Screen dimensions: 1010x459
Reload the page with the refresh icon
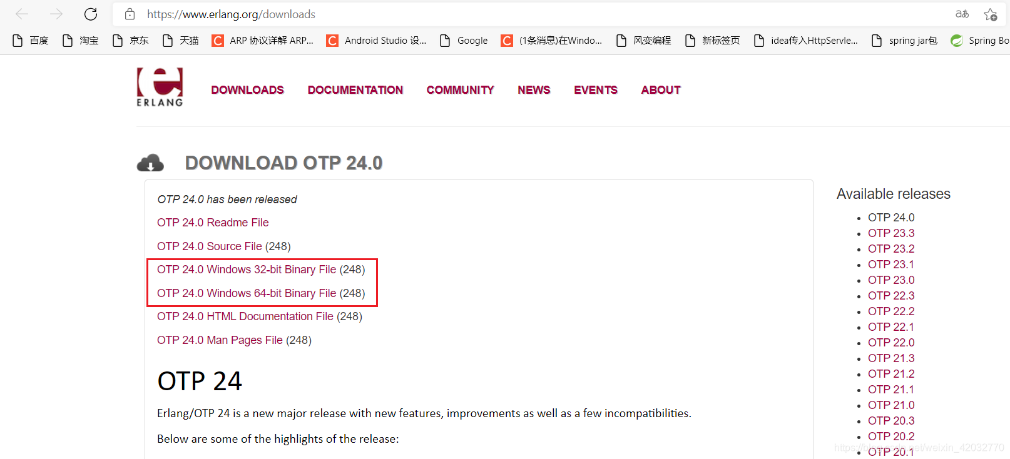[91, 14]
